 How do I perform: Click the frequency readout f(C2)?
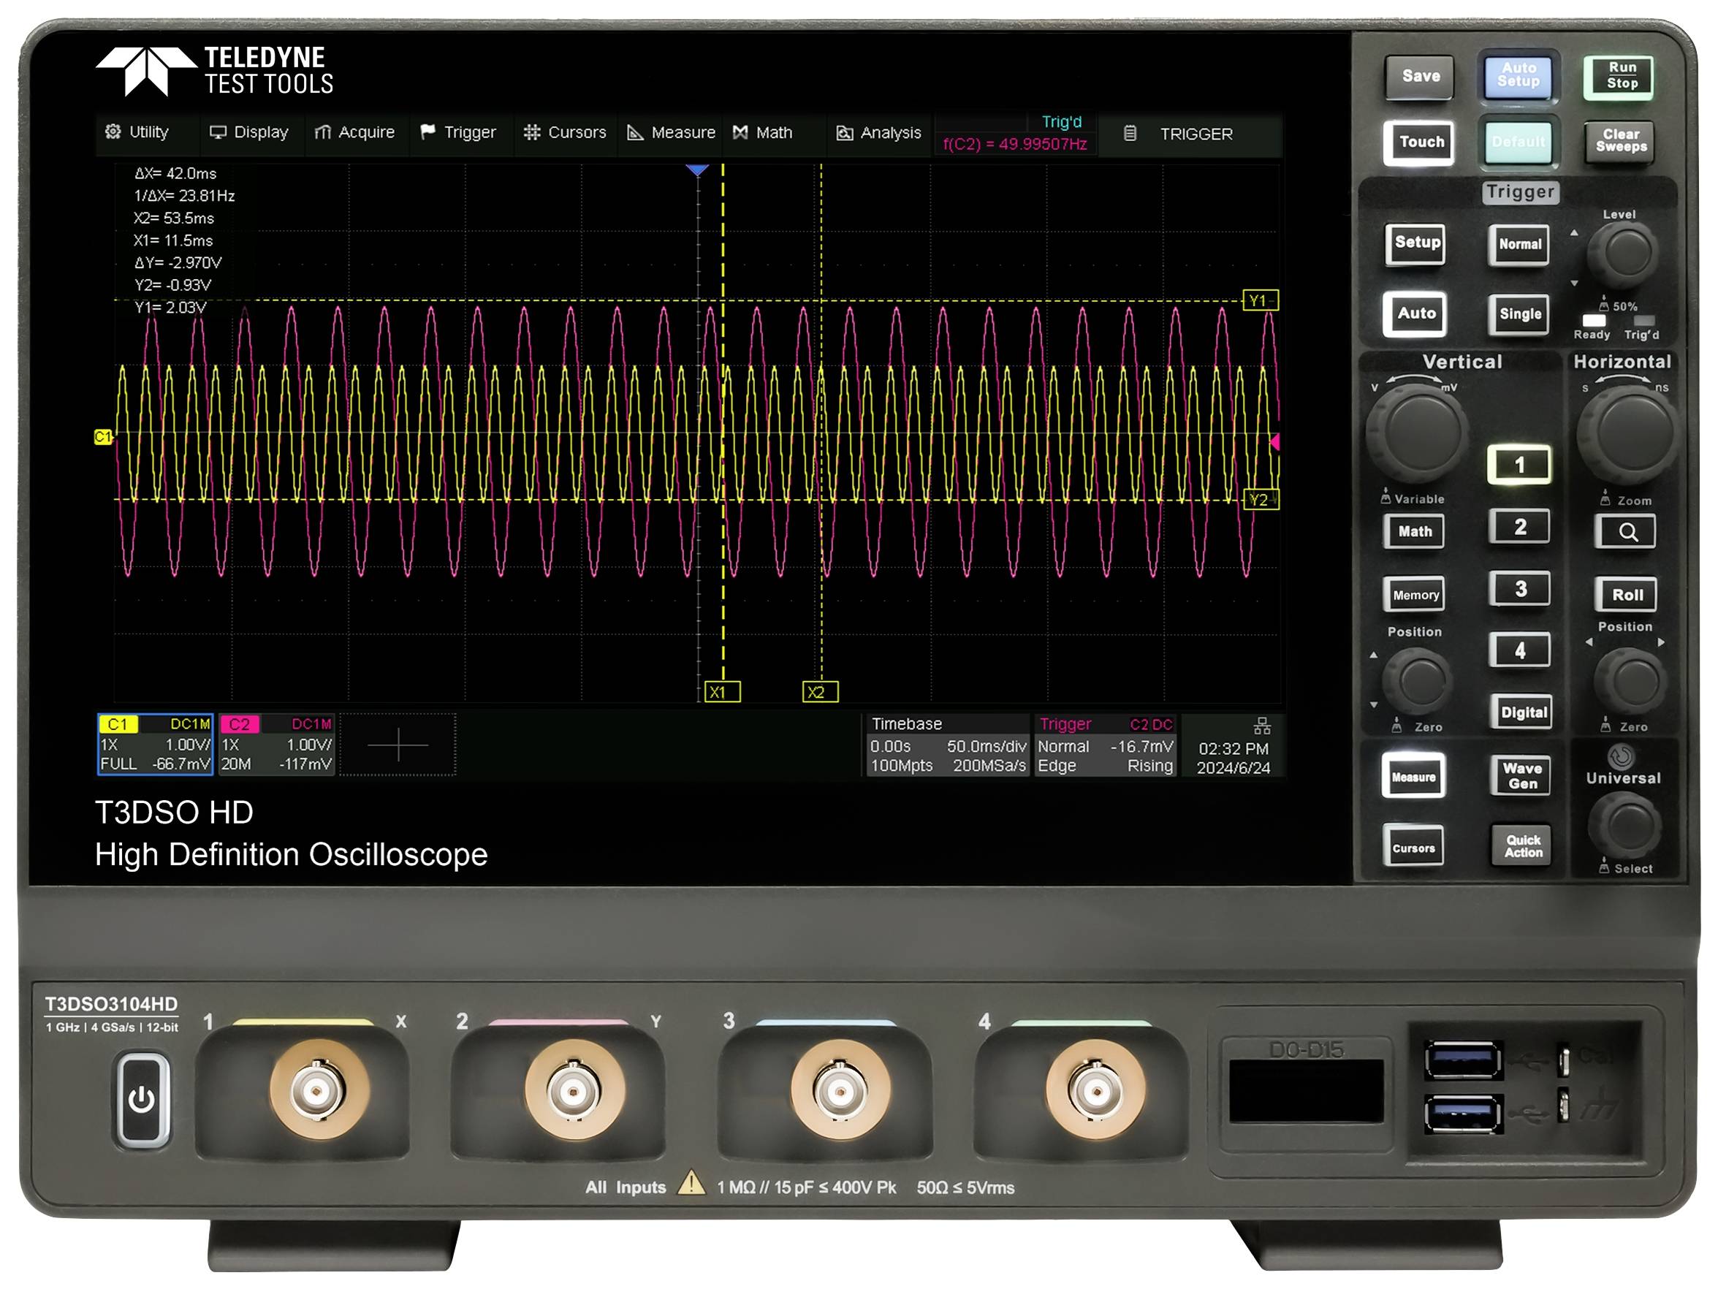[1016, 143]
